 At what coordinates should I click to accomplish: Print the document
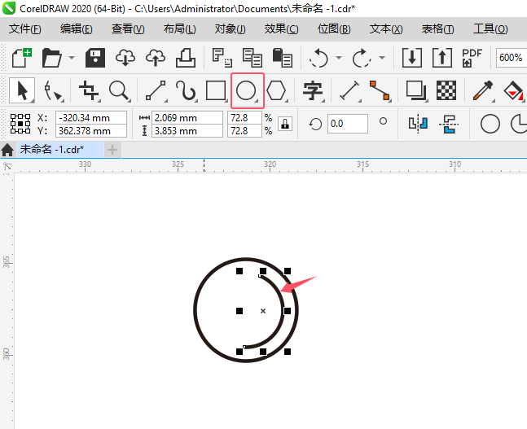(x=186, y=58)
